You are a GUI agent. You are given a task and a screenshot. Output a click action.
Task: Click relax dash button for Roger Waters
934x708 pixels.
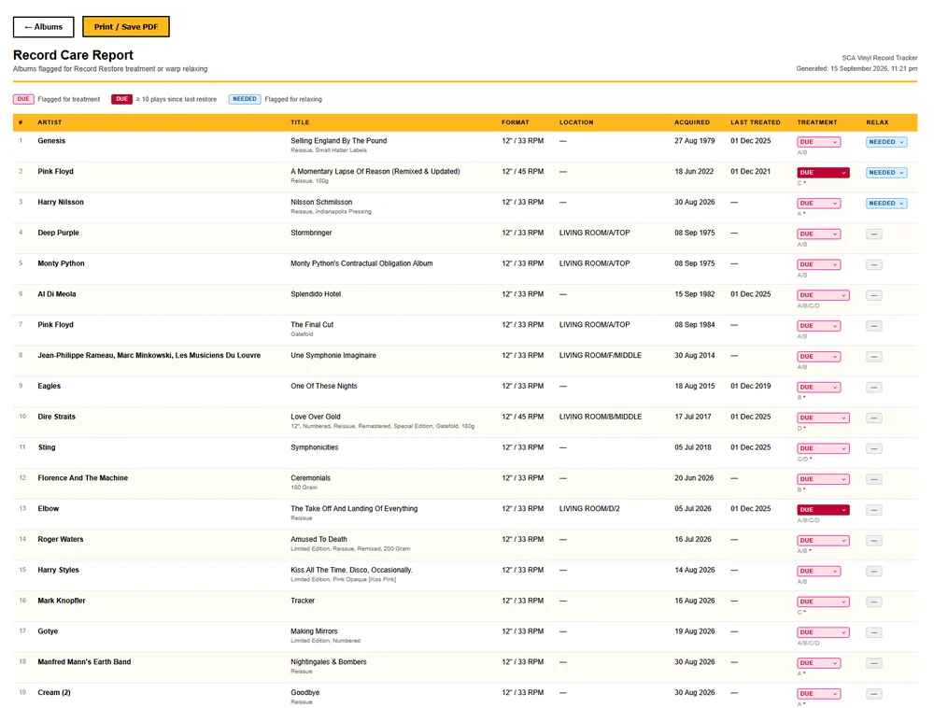(x=874, y=541)
